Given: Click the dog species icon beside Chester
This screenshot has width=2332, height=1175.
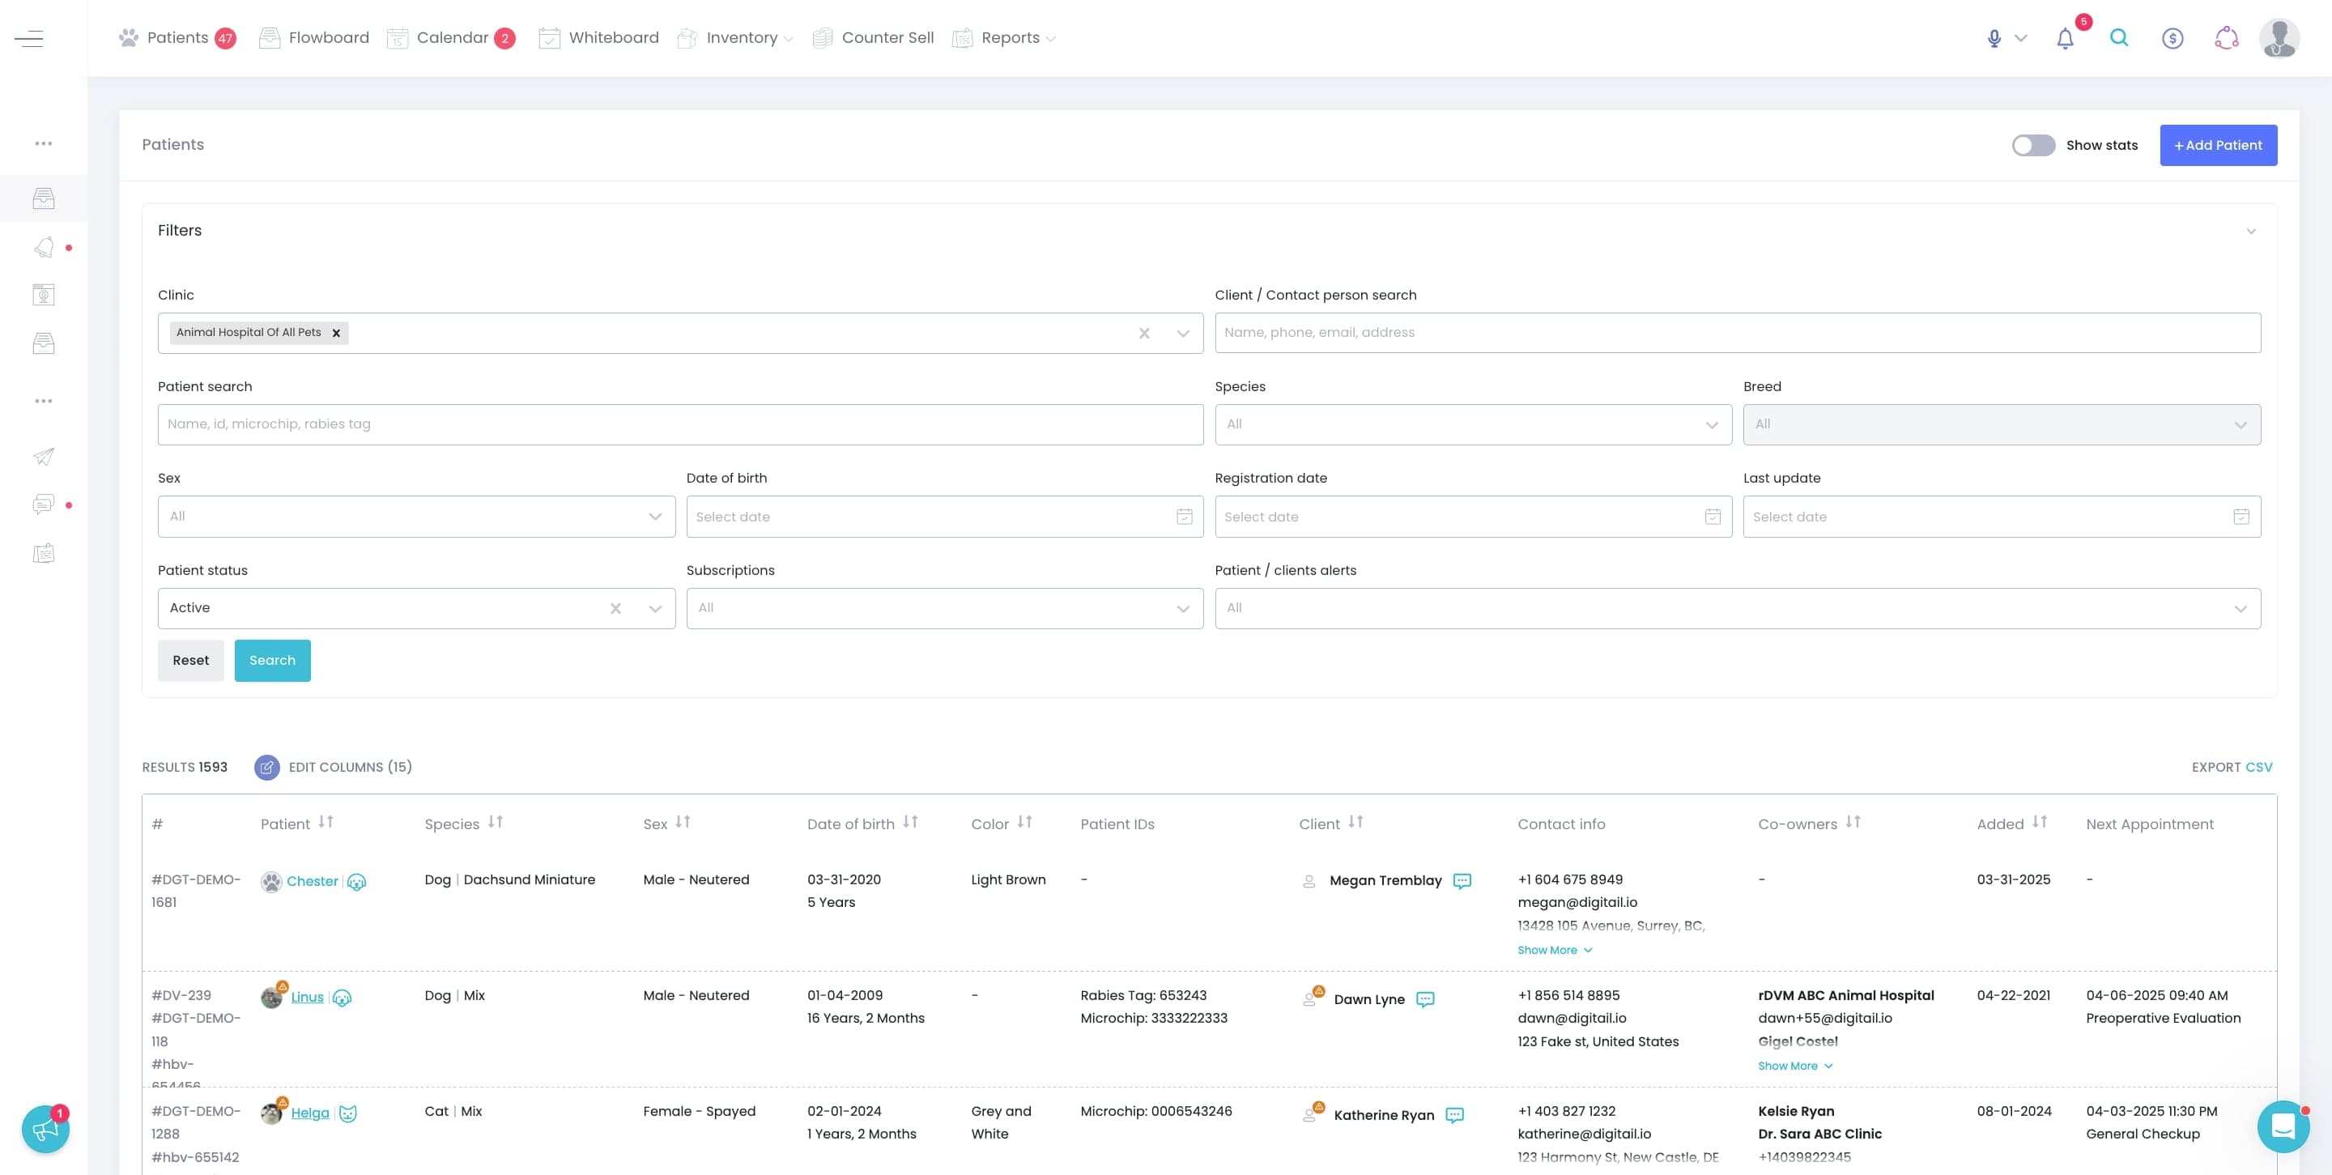Looking at the screenshot, I should pyautogui.click(x=356, y=882).
